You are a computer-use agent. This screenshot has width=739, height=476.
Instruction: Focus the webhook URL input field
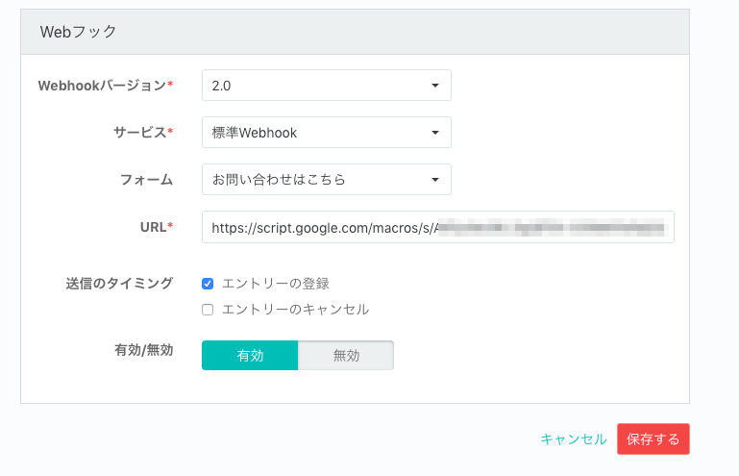coord(438,227)
